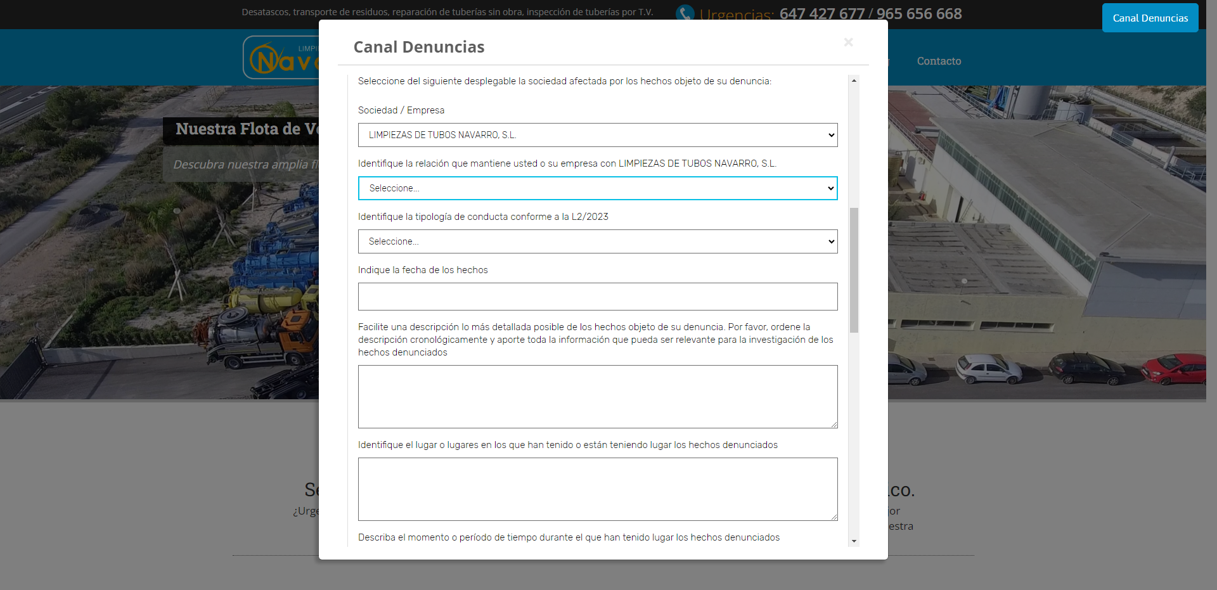1217x590 pixels.
Task: Click the urgent phone number 647 427 677
Action: [x=822, y=14]
